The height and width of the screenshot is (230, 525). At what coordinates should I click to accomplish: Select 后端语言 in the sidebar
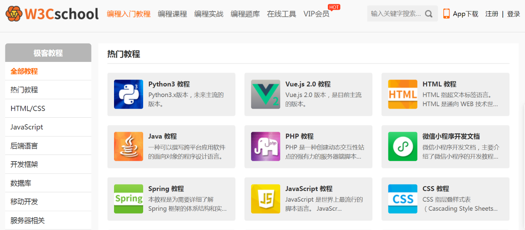[48, 146]
